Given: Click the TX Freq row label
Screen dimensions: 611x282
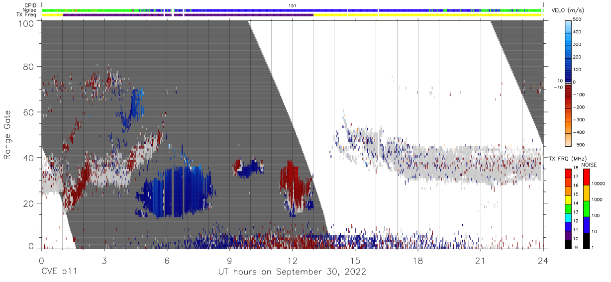Looking at the screenshot, I should click(x=27, y=15).
